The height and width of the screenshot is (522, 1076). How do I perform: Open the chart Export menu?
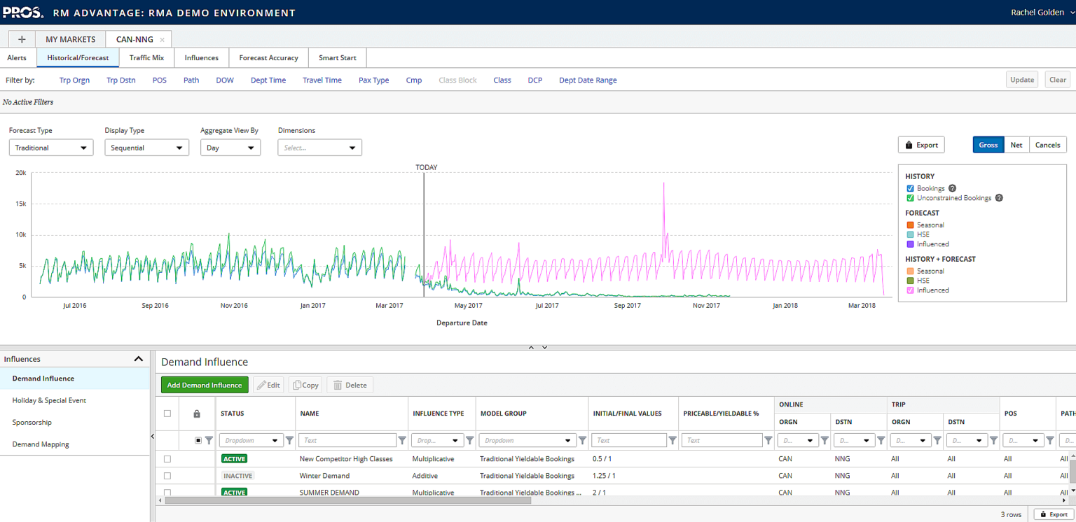[920, 145]
